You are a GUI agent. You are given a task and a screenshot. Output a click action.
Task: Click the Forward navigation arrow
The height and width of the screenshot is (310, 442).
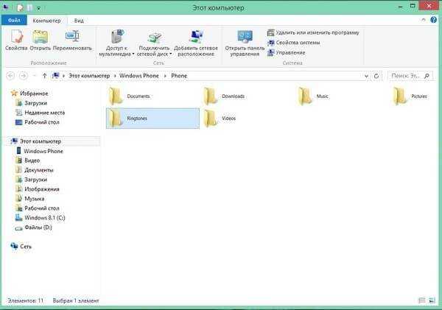[x=24, y=76]
